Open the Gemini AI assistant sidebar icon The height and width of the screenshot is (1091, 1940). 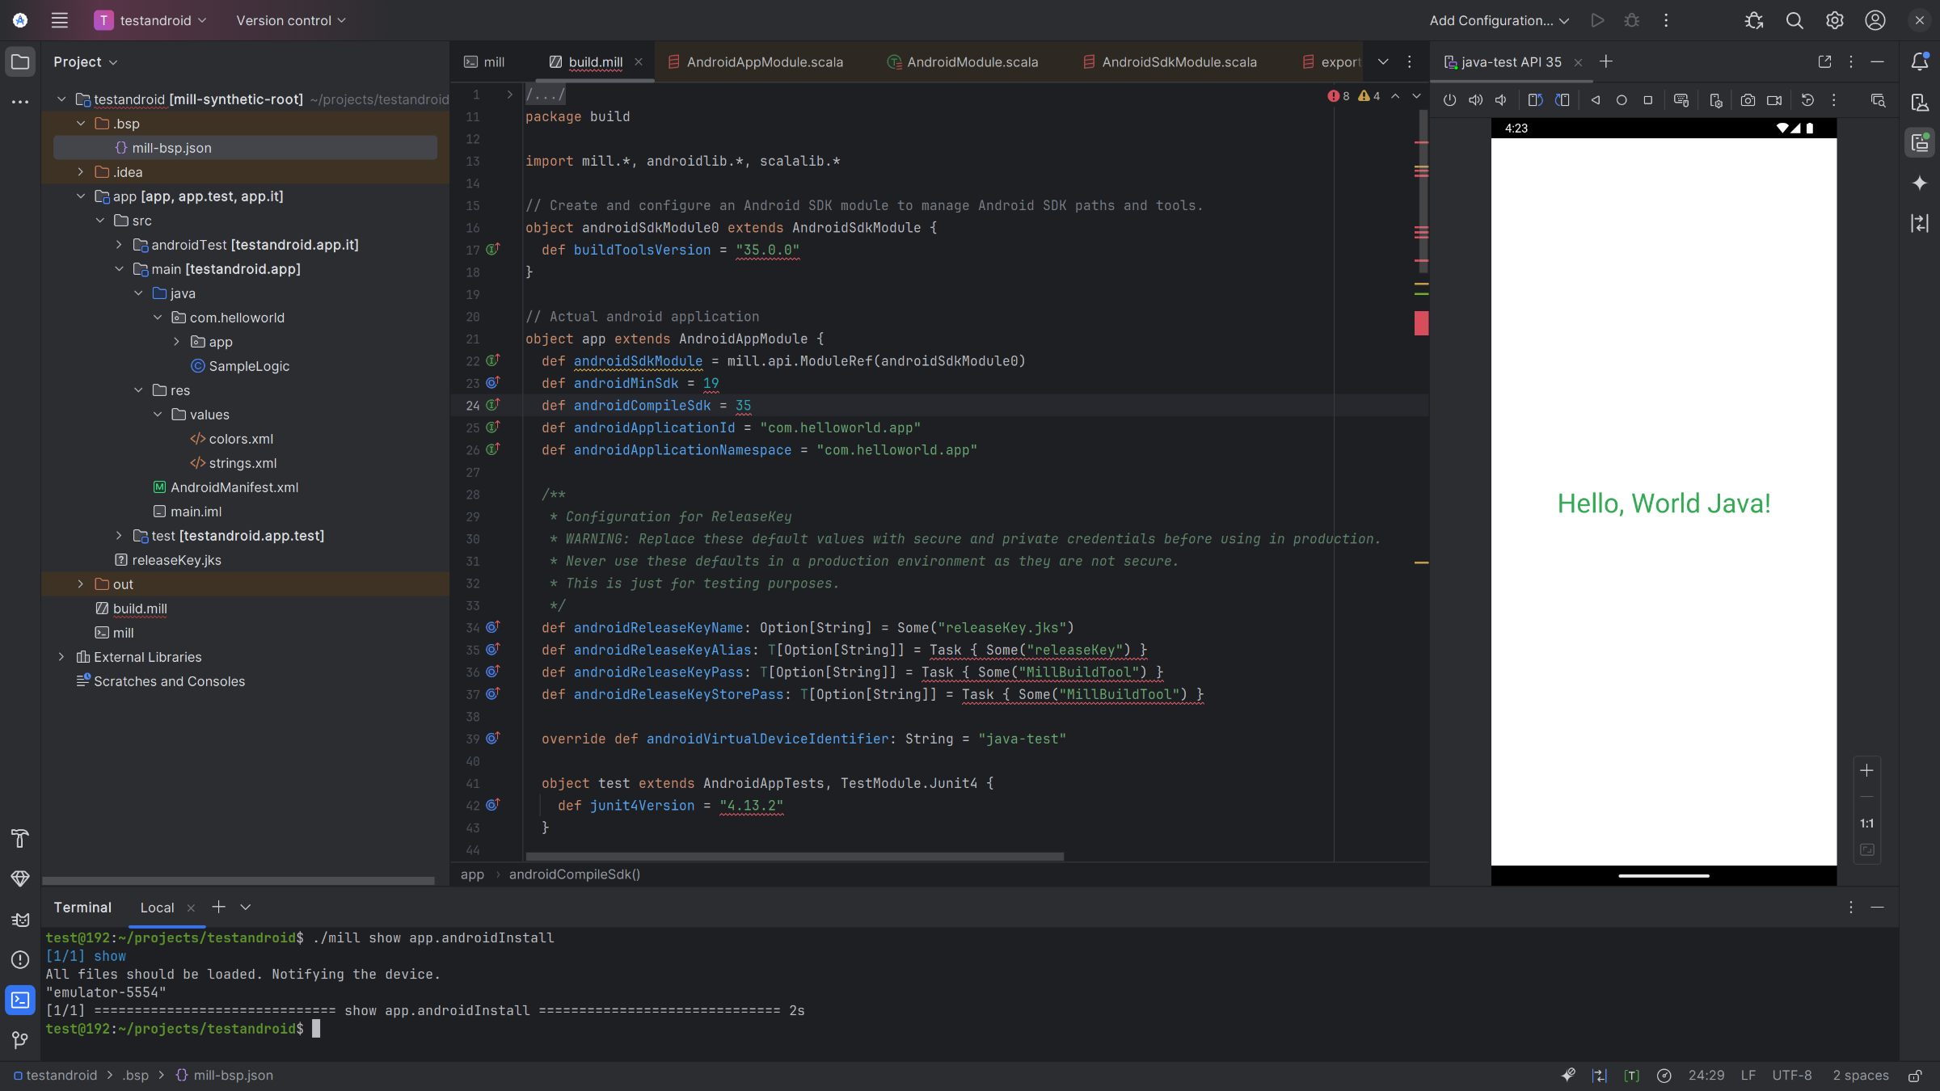[1920, 183]
